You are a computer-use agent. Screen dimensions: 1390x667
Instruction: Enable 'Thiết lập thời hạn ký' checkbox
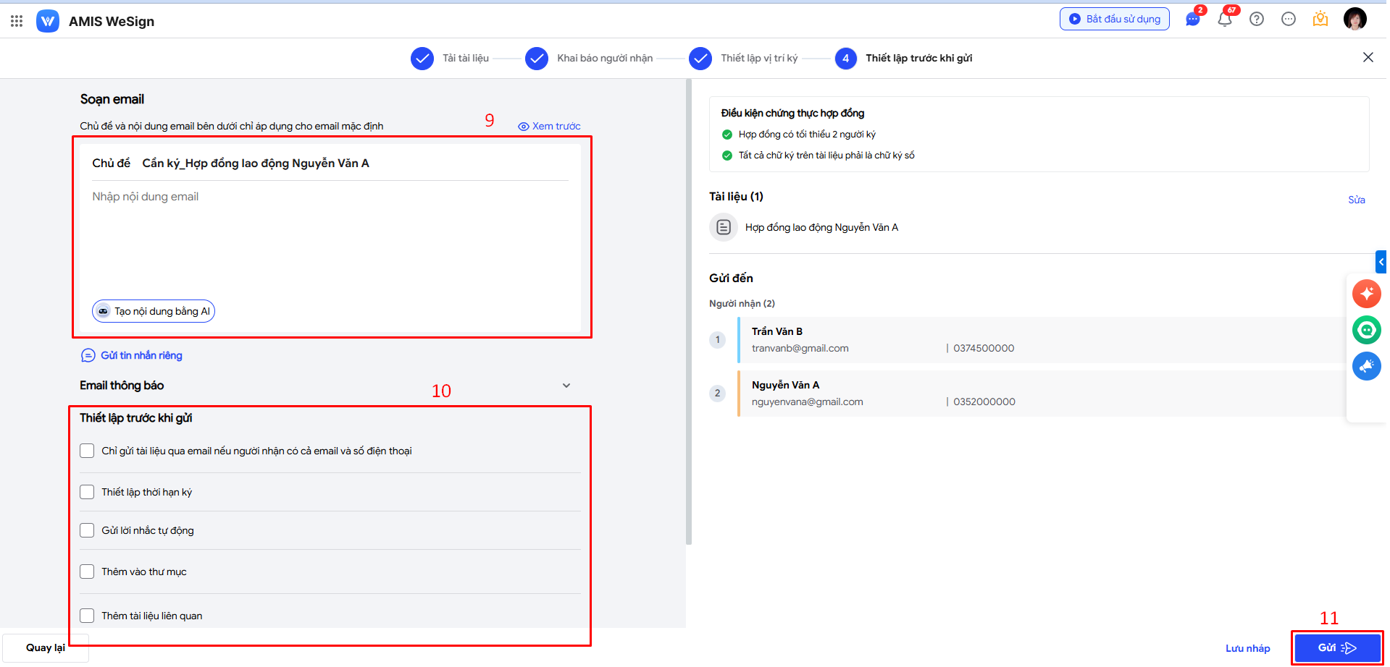87,492
